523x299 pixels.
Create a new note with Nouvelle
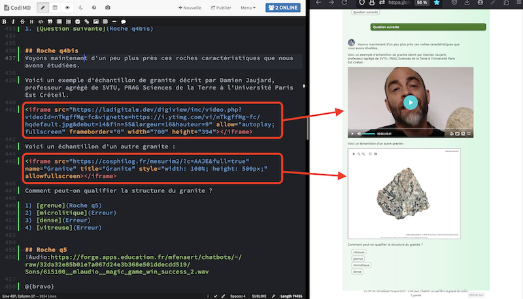click(190, 8)
